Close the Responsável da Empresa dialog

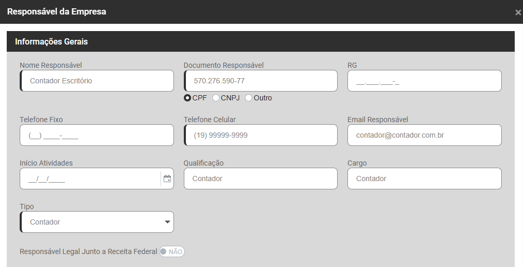point(518,12)
